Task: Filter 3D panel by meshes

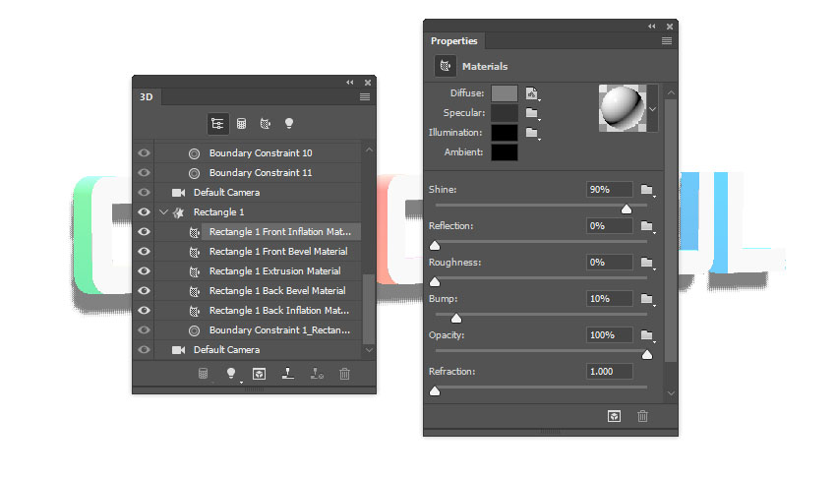Action: pyautogui.click(x=242, y=124)
